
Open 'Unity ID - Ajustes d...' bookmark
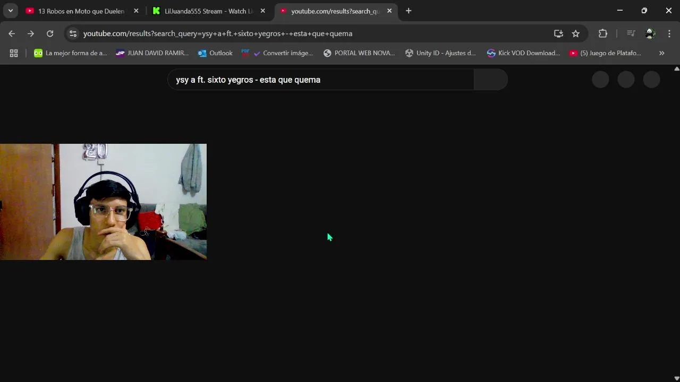440,53
